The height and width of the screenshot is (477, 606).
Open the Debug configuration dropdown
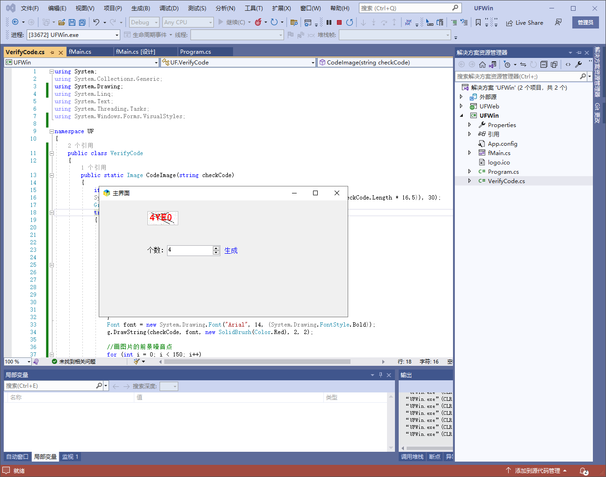click(144, 22)
